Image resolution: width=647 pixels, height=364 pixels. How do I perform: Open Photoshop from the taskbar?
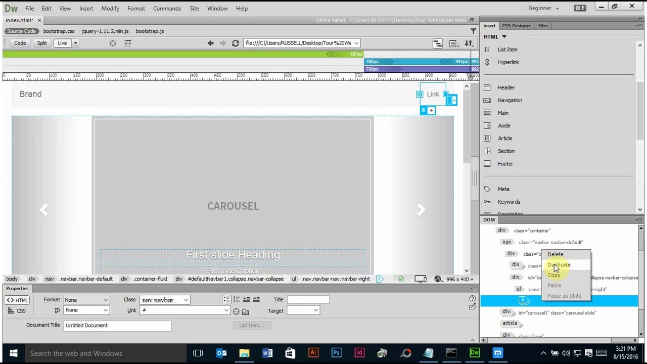(336, 353)
